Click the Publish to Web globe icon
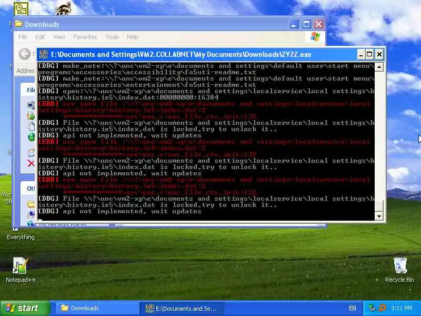The width and height of the screenshot is (421, 316). [32, 137]
